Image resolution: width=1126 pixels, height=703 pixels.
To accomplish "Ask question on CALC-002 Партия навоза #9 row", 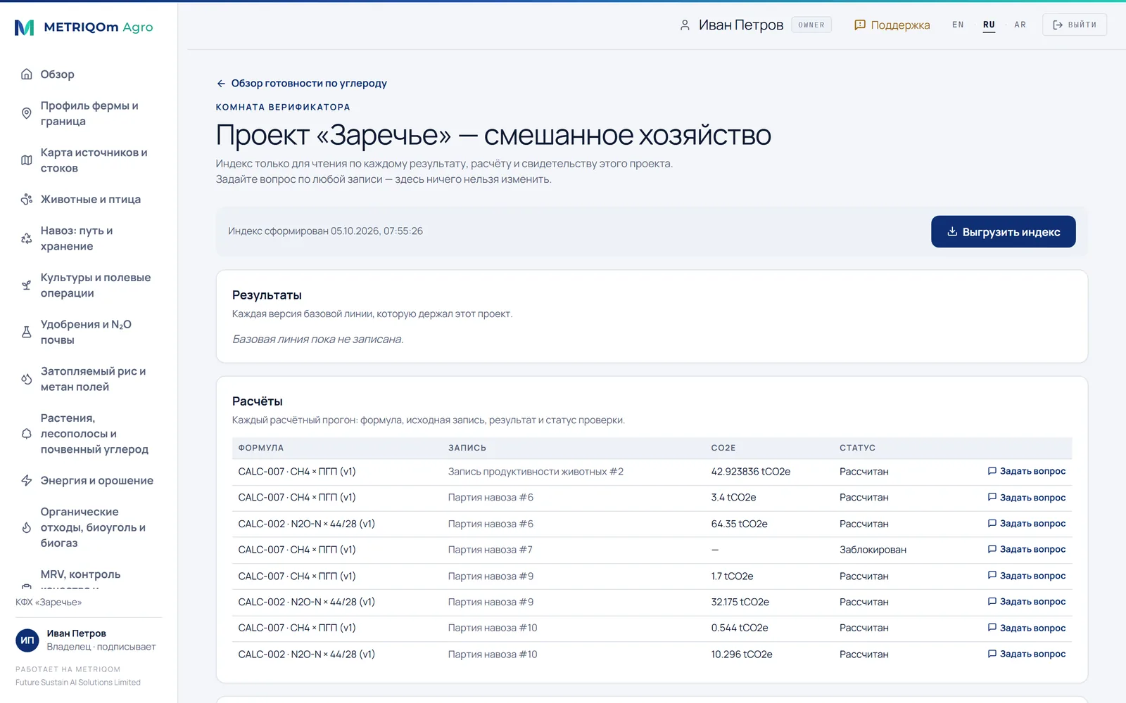I will [x=1026, y=602].
